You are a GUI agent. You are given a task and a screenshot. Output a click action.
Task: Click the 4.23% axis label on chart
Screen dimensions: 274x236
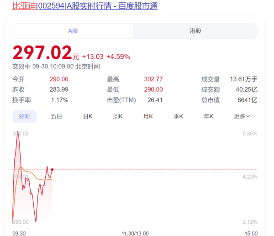point(250,177)
